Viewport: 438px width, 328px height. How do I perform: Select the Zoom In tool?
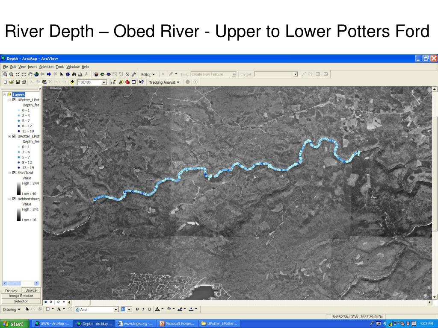5,74
